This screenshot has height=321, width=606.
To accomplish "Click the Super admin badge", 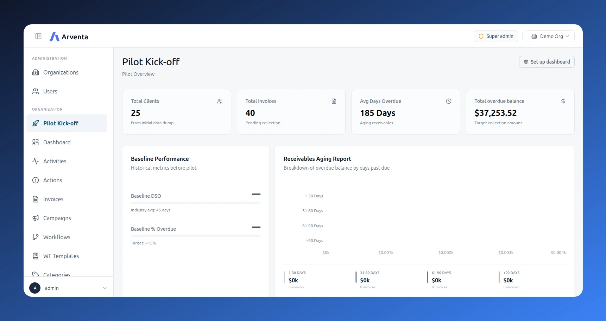I will tap(495, 36).
